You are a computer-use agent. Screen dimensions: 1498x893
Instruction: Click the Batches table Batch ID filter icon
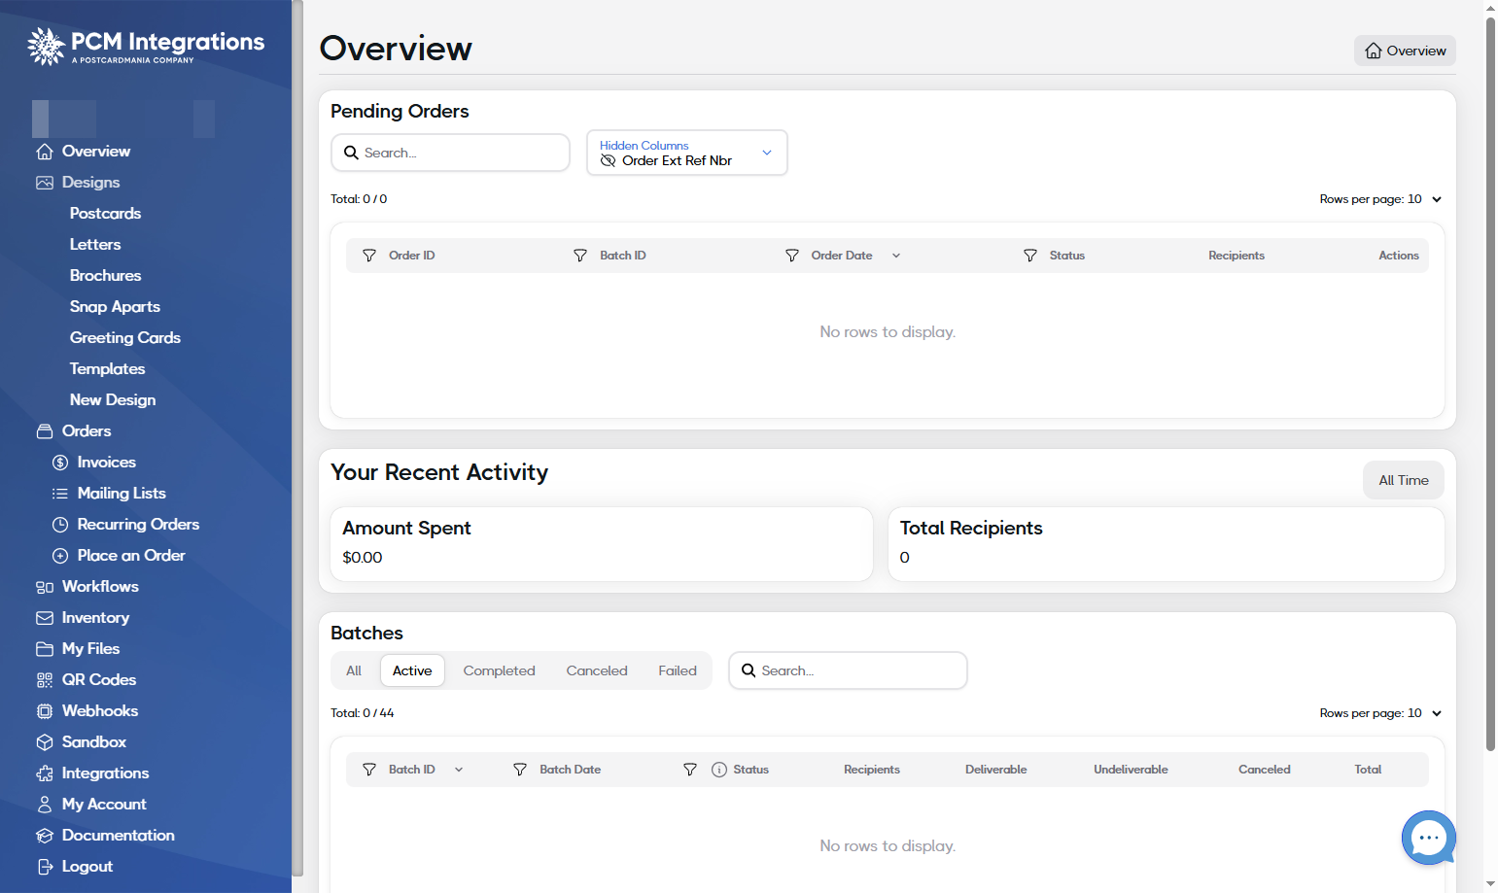click(x=369, y=770)
